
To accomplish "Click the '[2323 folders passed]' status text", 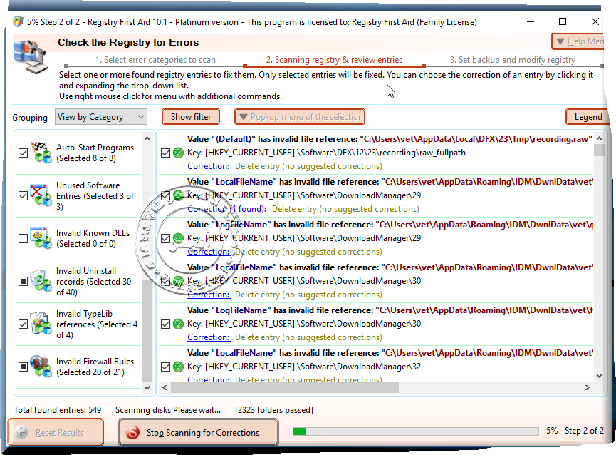I will click(274, 410).
